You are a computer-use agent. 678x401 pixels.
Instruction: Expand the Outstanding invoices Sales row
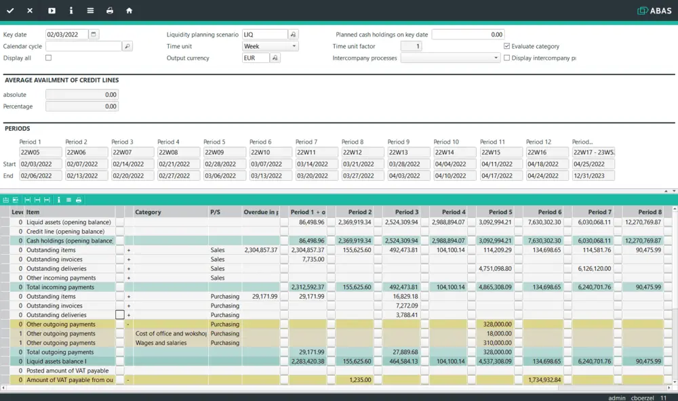(x=129, y=259)
